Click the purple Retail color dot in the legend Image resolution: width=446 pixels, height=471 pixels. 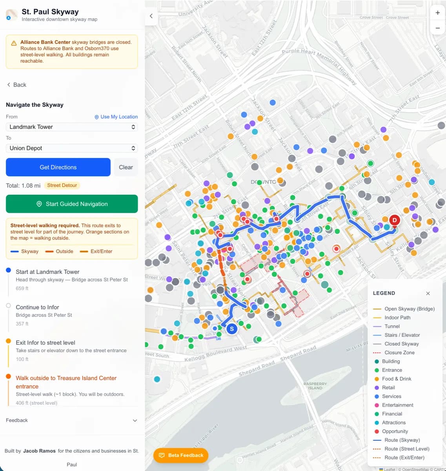click(x=377, y=387)
